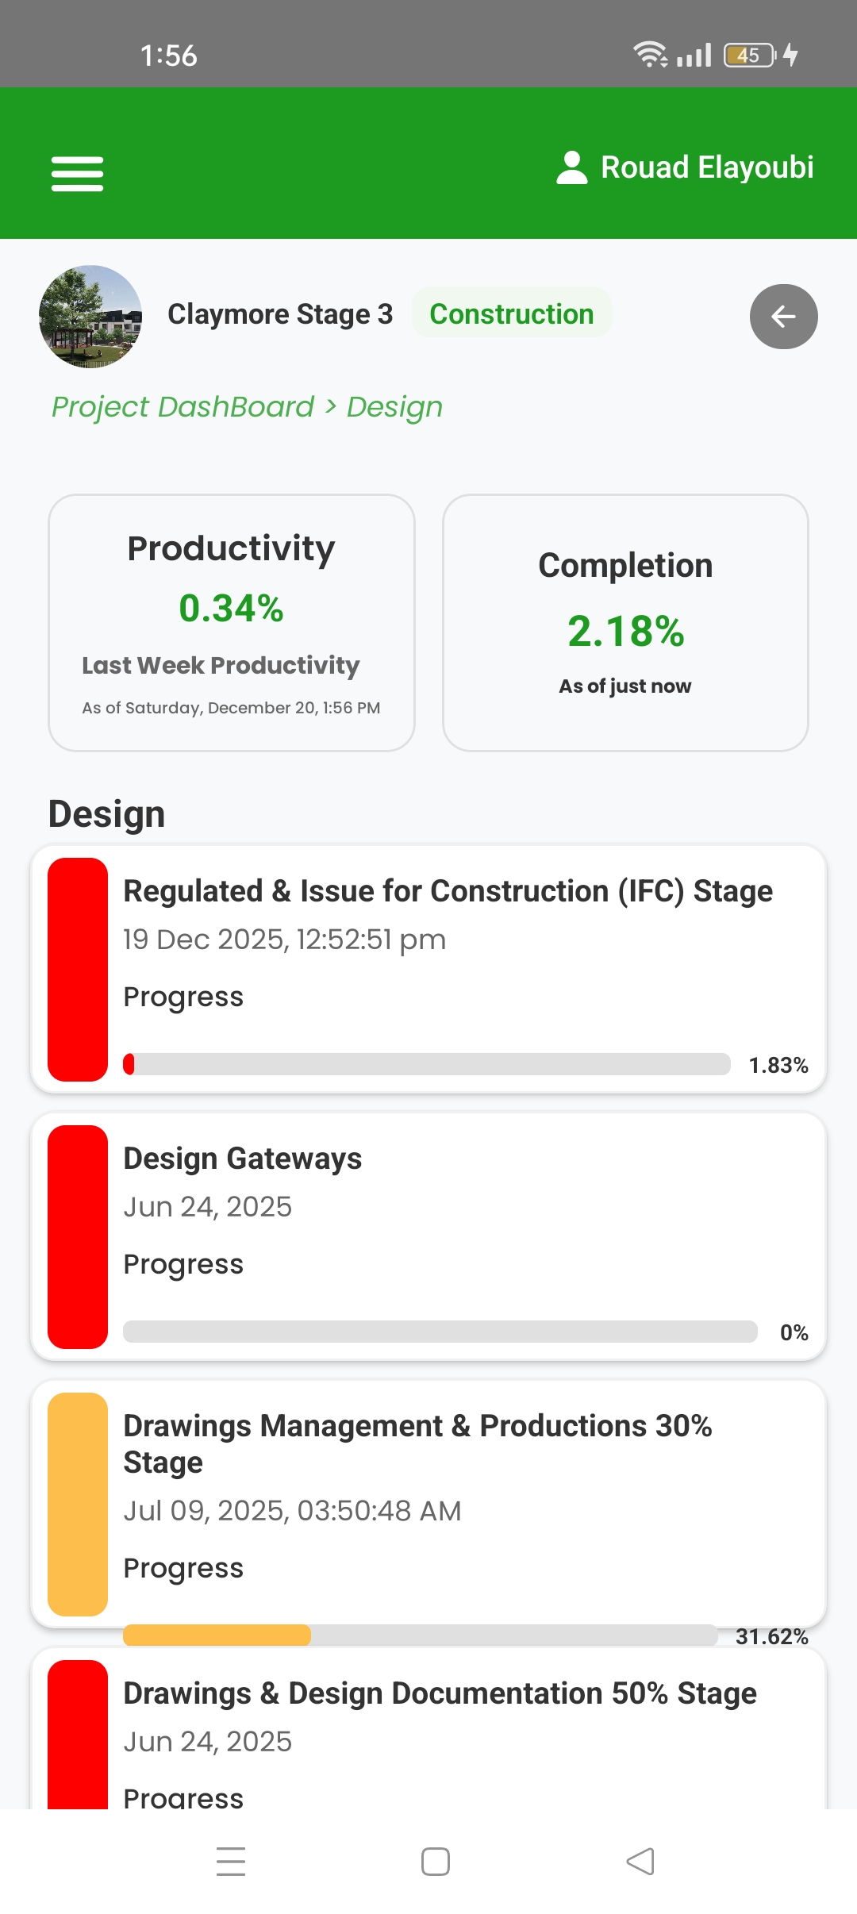
Task: Open the Productivity card
Action: coord(231,623)
